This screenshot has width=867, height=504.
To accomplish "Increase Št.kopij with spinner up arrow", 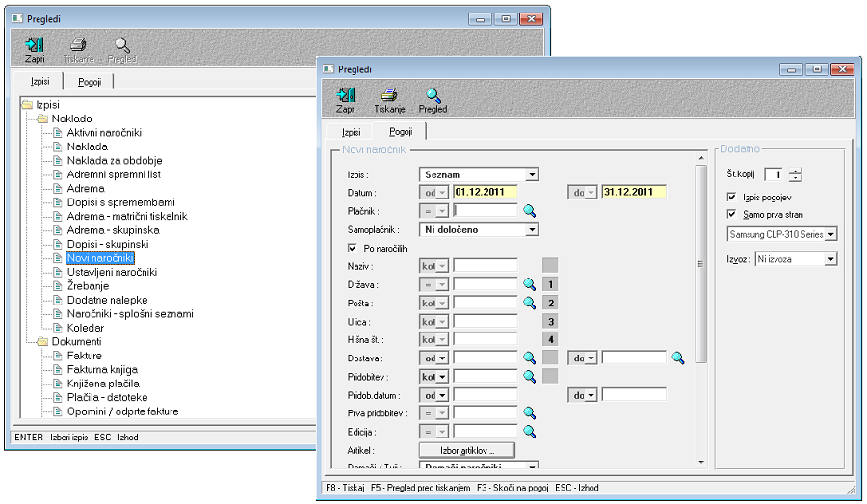I will (795, 171).
